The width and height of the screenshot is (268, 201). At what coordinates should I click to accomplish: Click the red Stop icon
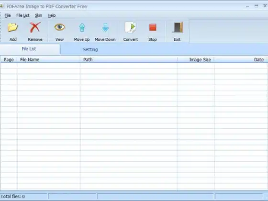(153, 27)
